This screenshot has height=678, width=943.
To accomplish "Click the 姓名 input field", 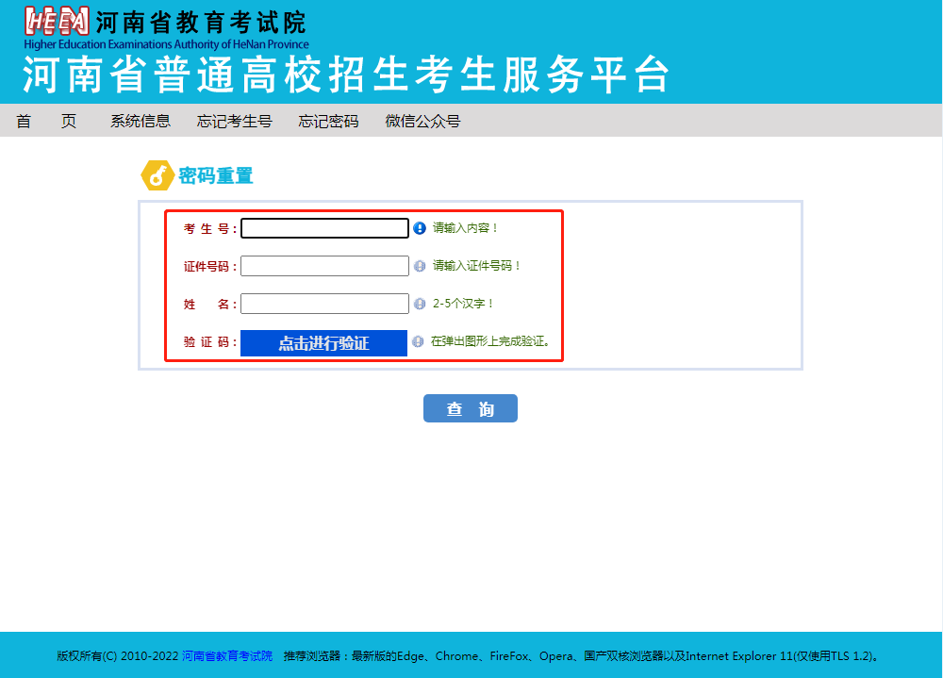I will click(x=324, y=304).
